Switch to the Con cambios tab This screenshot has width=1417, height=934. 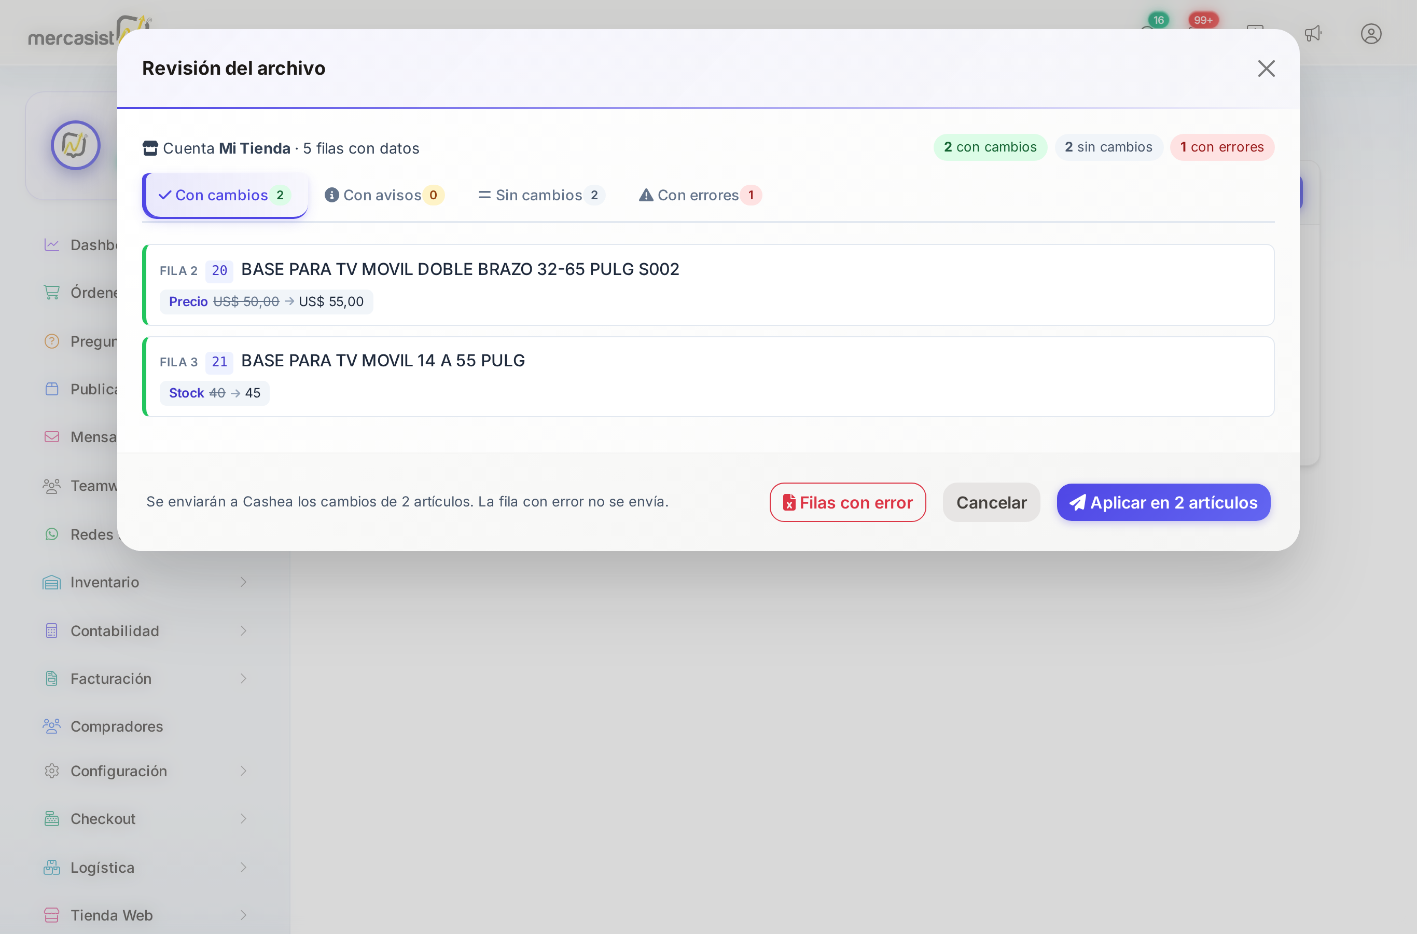(225, 196)
